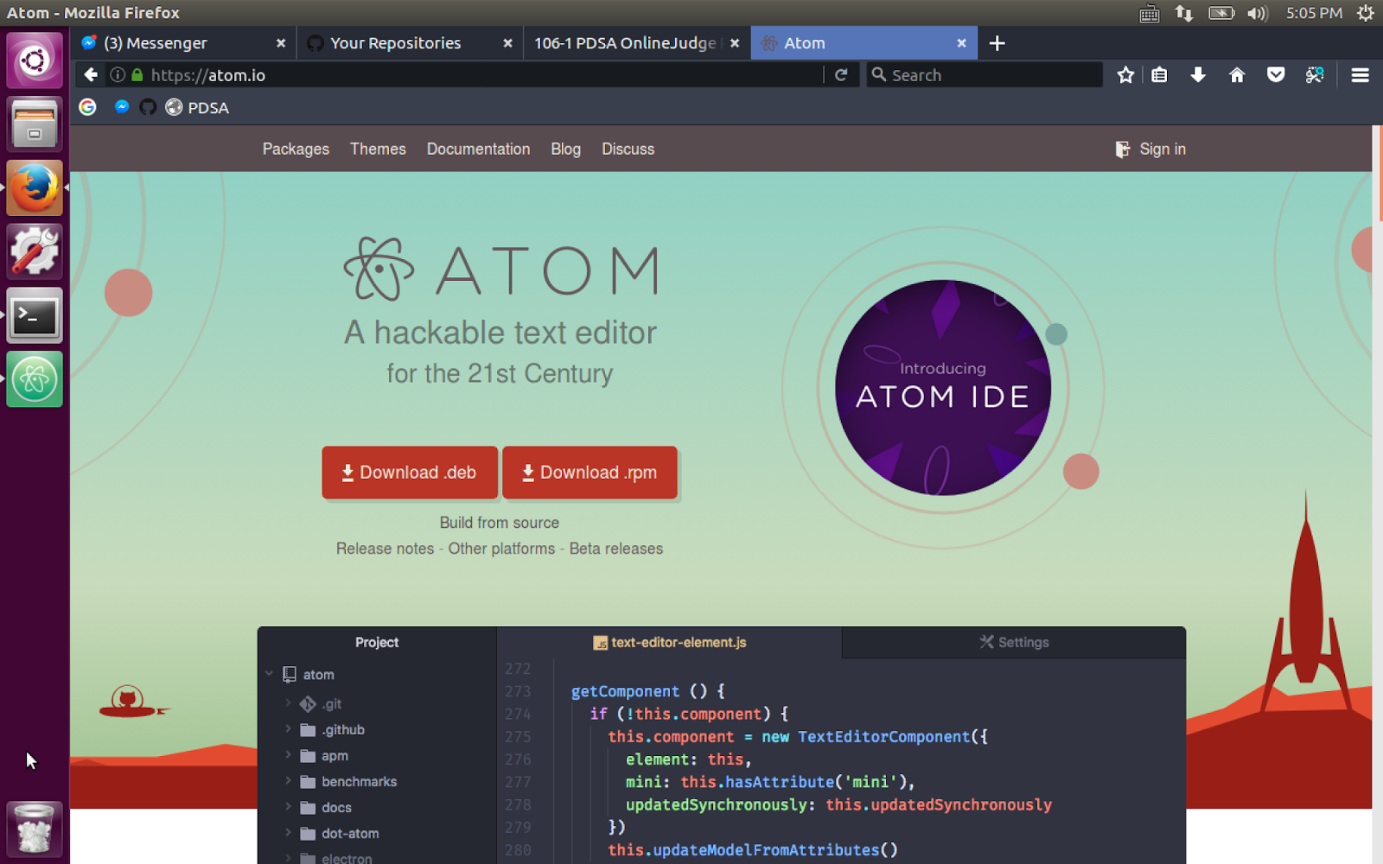Close the Atom browser tab

[x=961, y=43]
